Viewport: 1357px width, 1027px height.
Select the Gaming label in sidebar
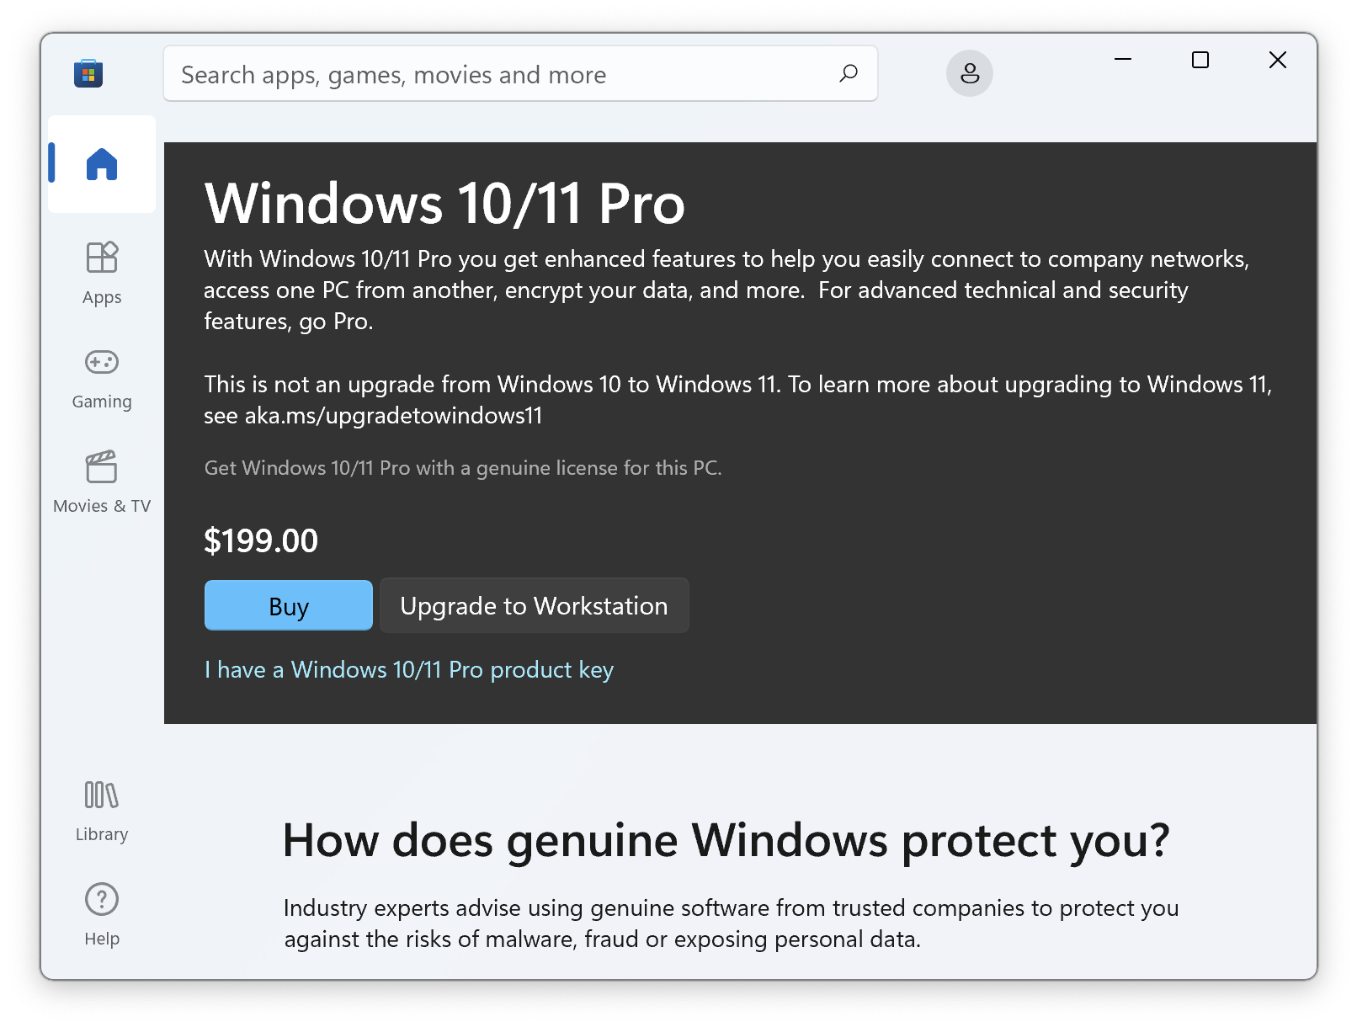tap(102, 402)
